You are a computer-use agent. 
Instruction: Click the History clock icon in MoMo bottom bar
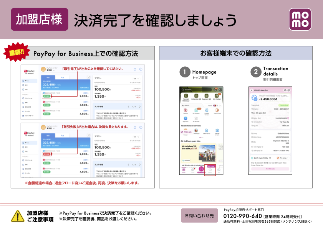pyautogui.click(x=210, y=170)
